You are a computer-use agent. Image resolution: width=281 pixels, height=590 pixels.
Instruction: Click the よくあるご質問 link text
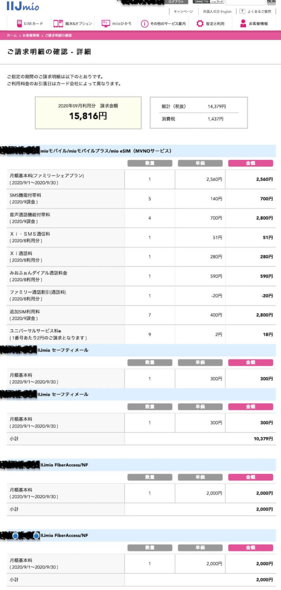(x=259, y=12)
